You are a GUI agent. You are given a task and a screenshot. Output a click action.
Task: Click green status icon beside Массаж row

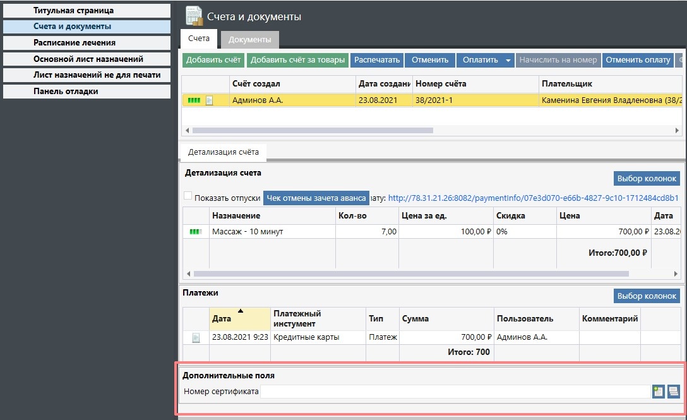tap(196, 232)
